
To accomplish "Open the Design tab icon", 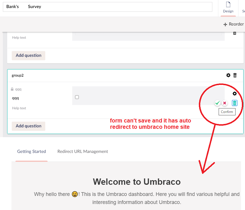I will tap(228, 5).
